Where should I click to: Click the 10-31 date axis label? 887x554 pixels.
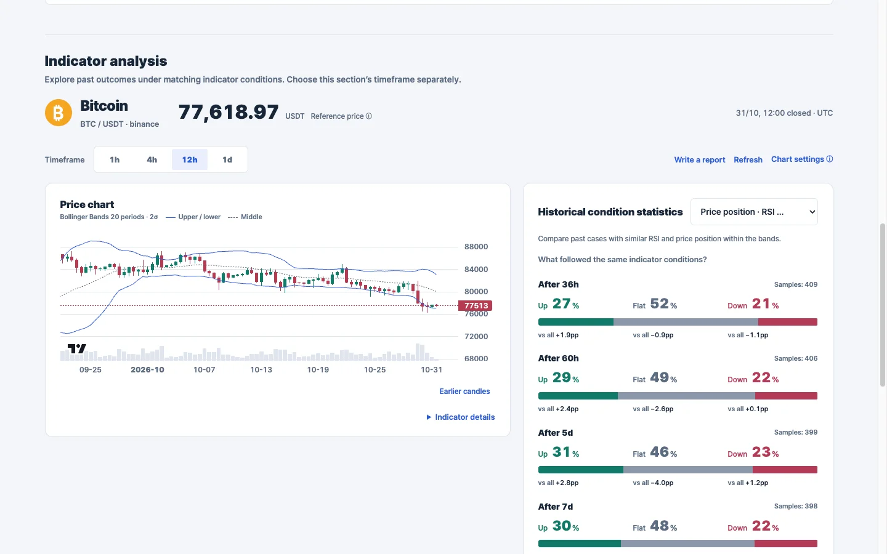click(x=431, y=370)
